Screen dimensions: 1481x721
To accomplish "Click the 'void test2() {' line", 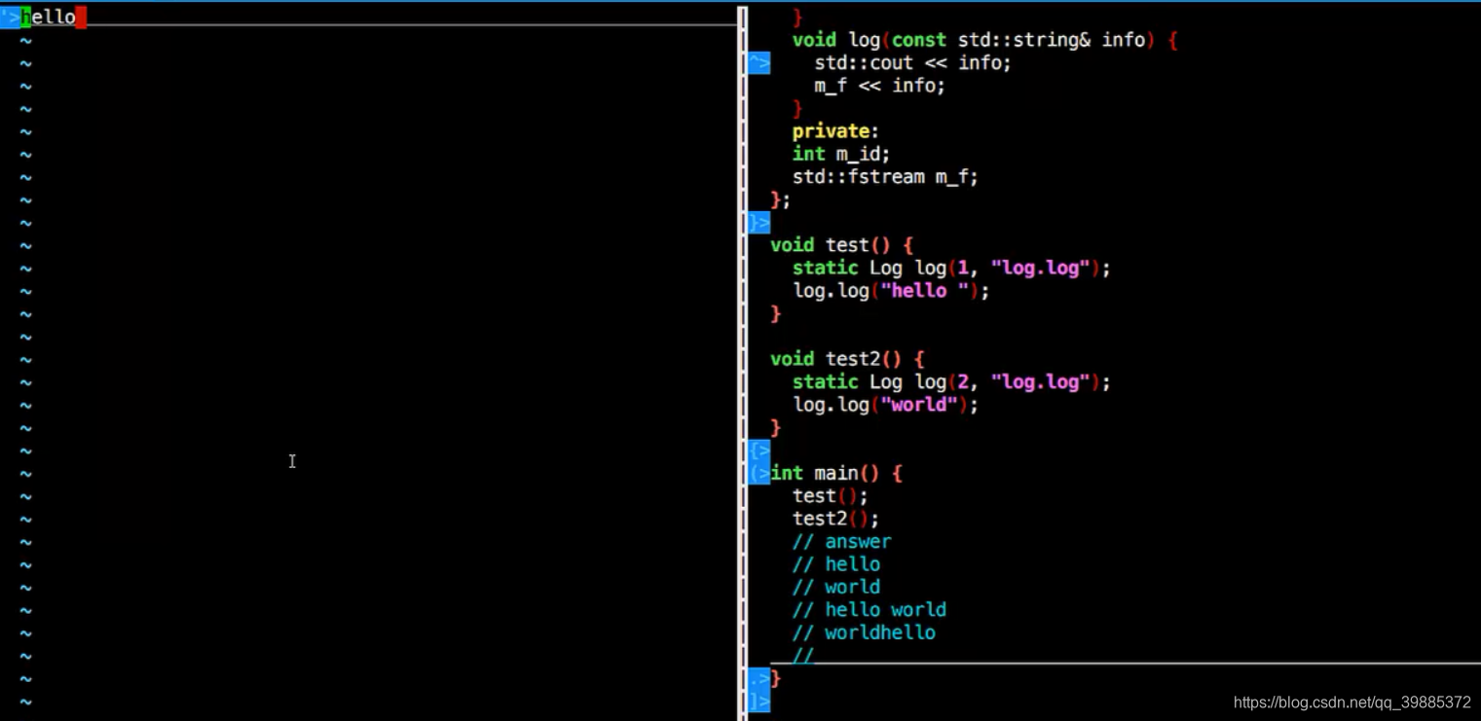I will click(x=847, y=359).
